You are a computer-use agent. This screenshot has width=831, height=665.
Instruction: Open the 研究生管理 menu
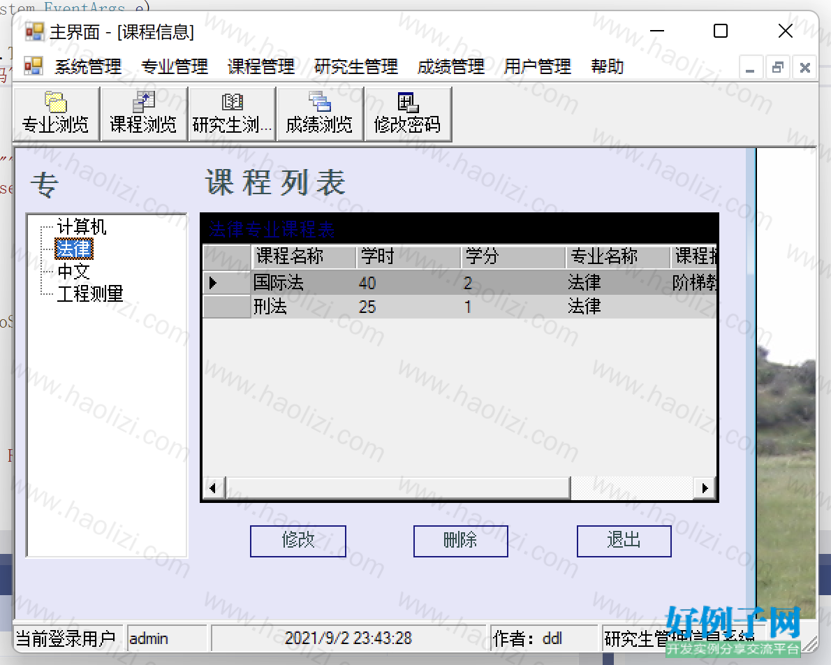pyautogui.click(x=356, y=67)
